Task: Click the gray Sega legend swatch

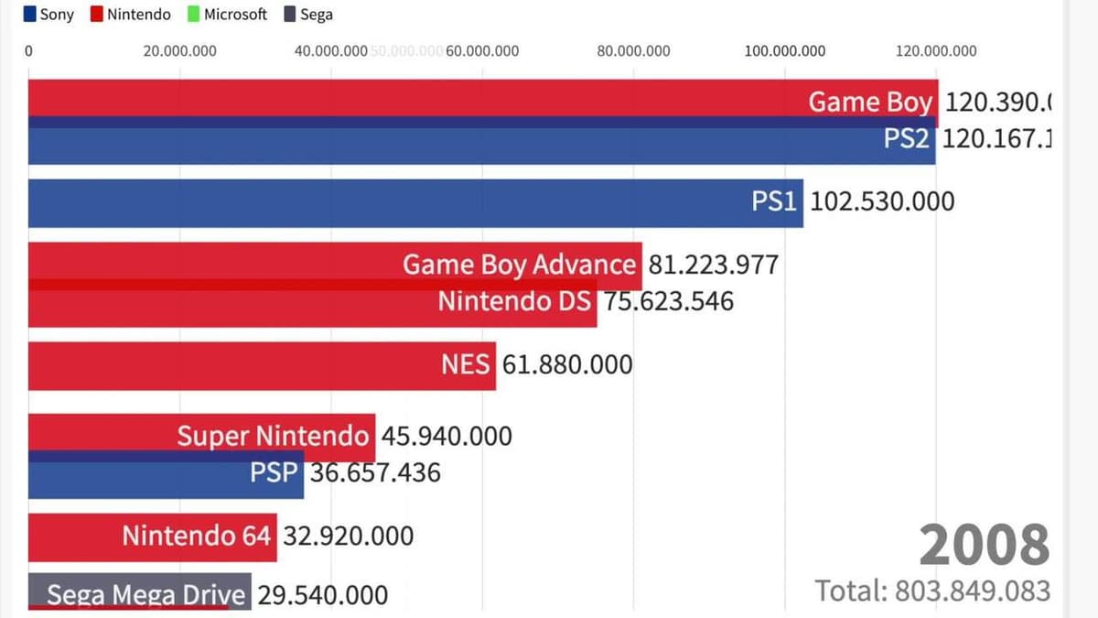Action: click(x=290, y=15)
